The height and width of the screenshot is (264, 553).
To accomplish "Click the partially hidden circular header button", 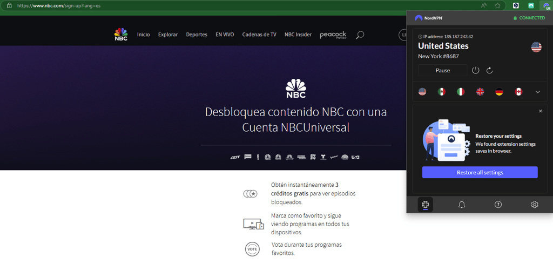I will 402,35.
